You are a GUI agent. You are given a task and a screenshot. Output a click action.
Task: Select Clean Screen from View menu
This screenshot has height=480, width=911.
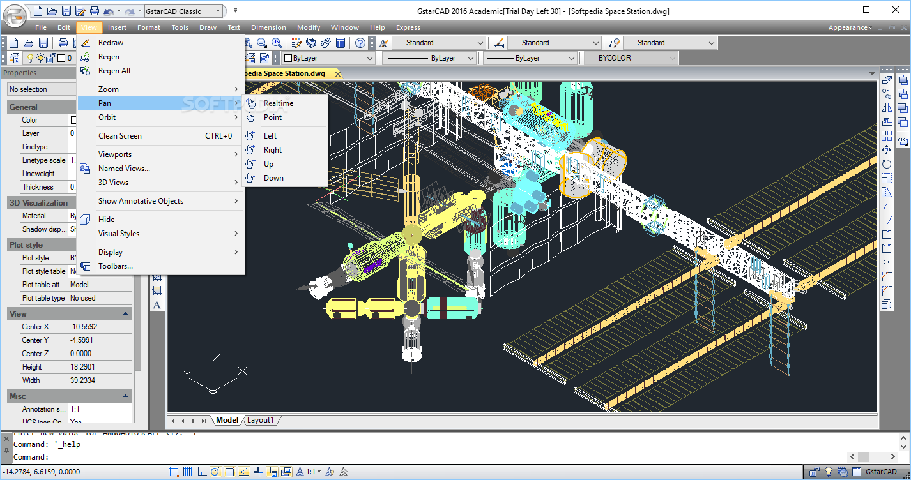[x=161, y=136]
